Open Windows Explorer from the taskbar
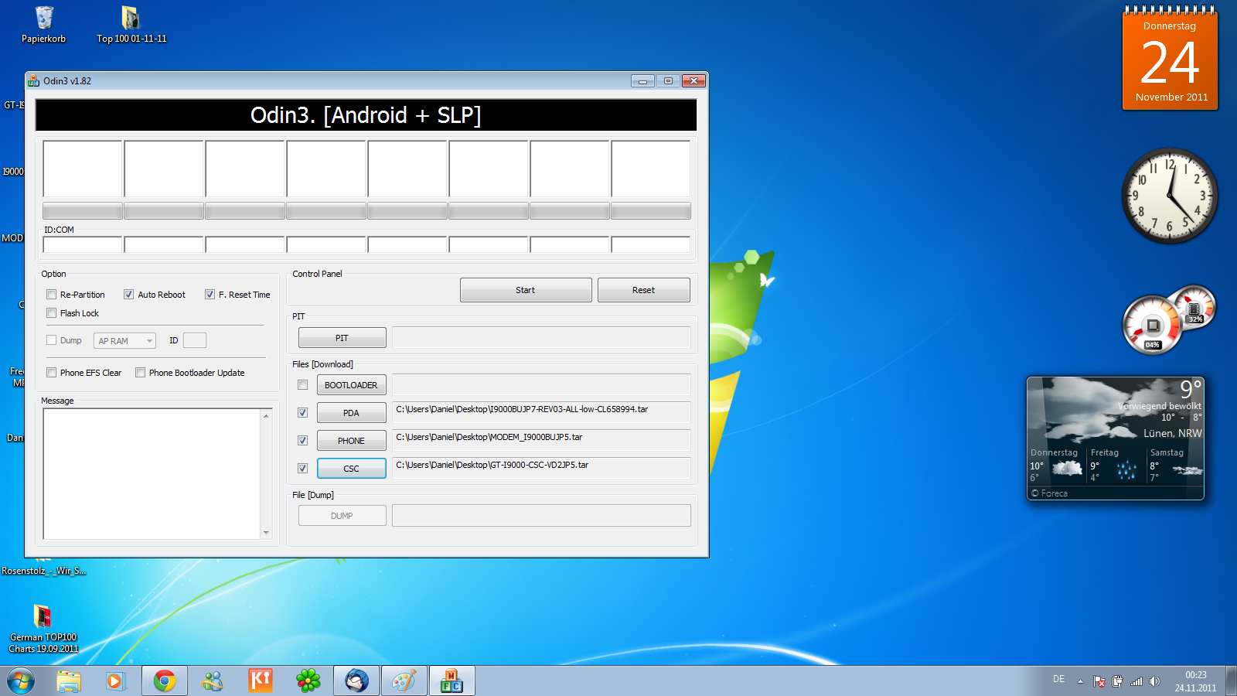The image size is (1237, 696). pos(69,681)
